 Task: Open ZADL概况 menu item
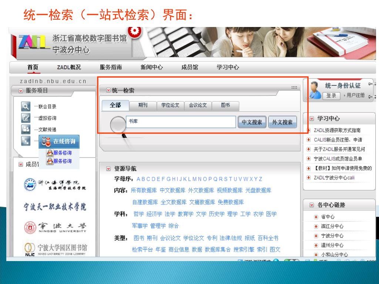(69, 67)
